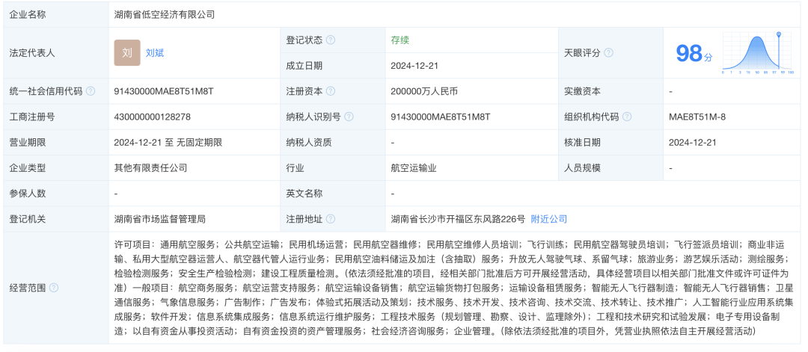Click the question mark next to 天眼评分
This screenshot has width=808, height=352.
pyautogui.click(x=608, y=53)
